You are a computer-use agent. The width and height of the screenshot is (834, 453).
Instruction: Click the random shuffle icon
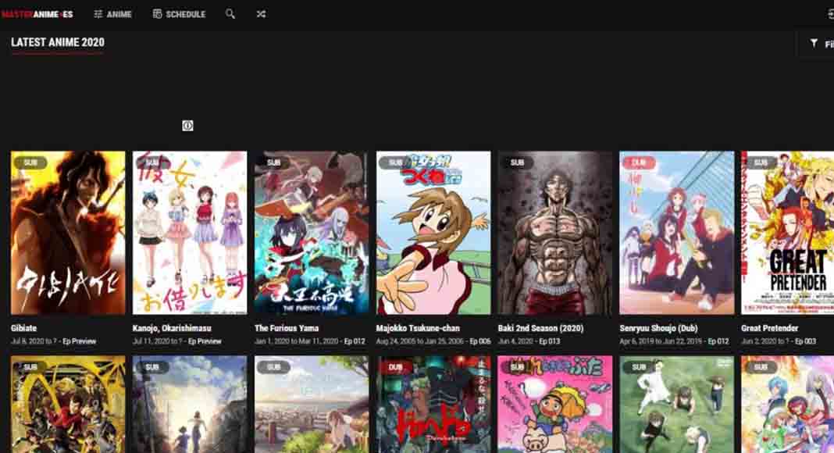click(x=261, y=14)
